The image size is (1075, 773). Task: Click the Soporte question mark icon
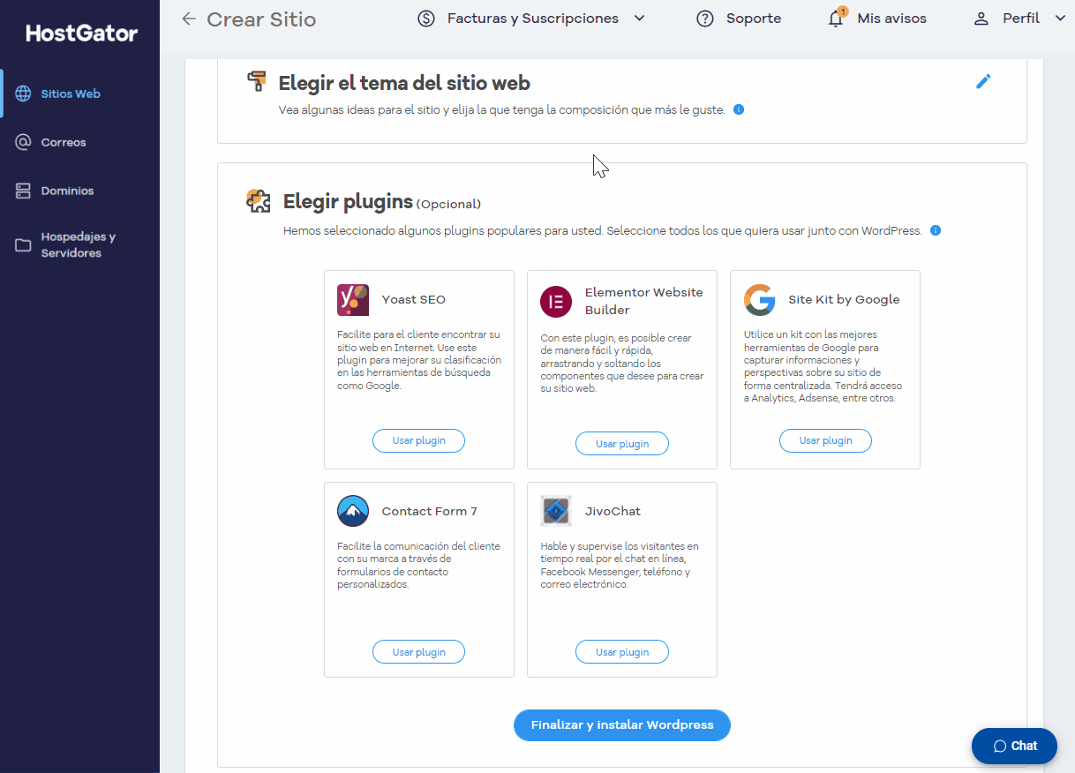pos(705,19)
